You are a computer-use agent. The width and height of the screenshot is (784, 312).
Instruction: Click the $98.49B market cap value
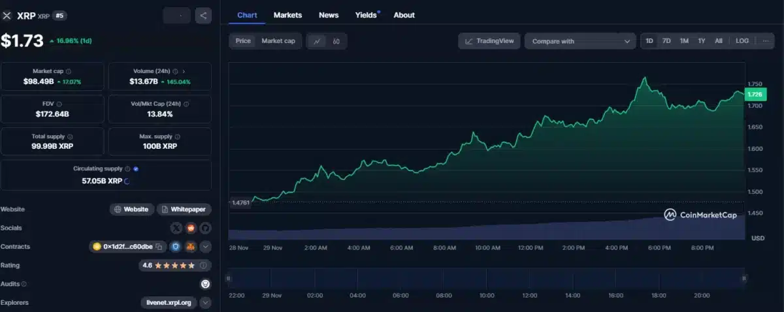[38, 82]
